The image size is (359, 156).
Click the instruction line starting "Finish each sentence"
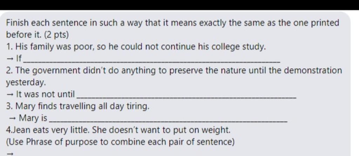point(172,23)
